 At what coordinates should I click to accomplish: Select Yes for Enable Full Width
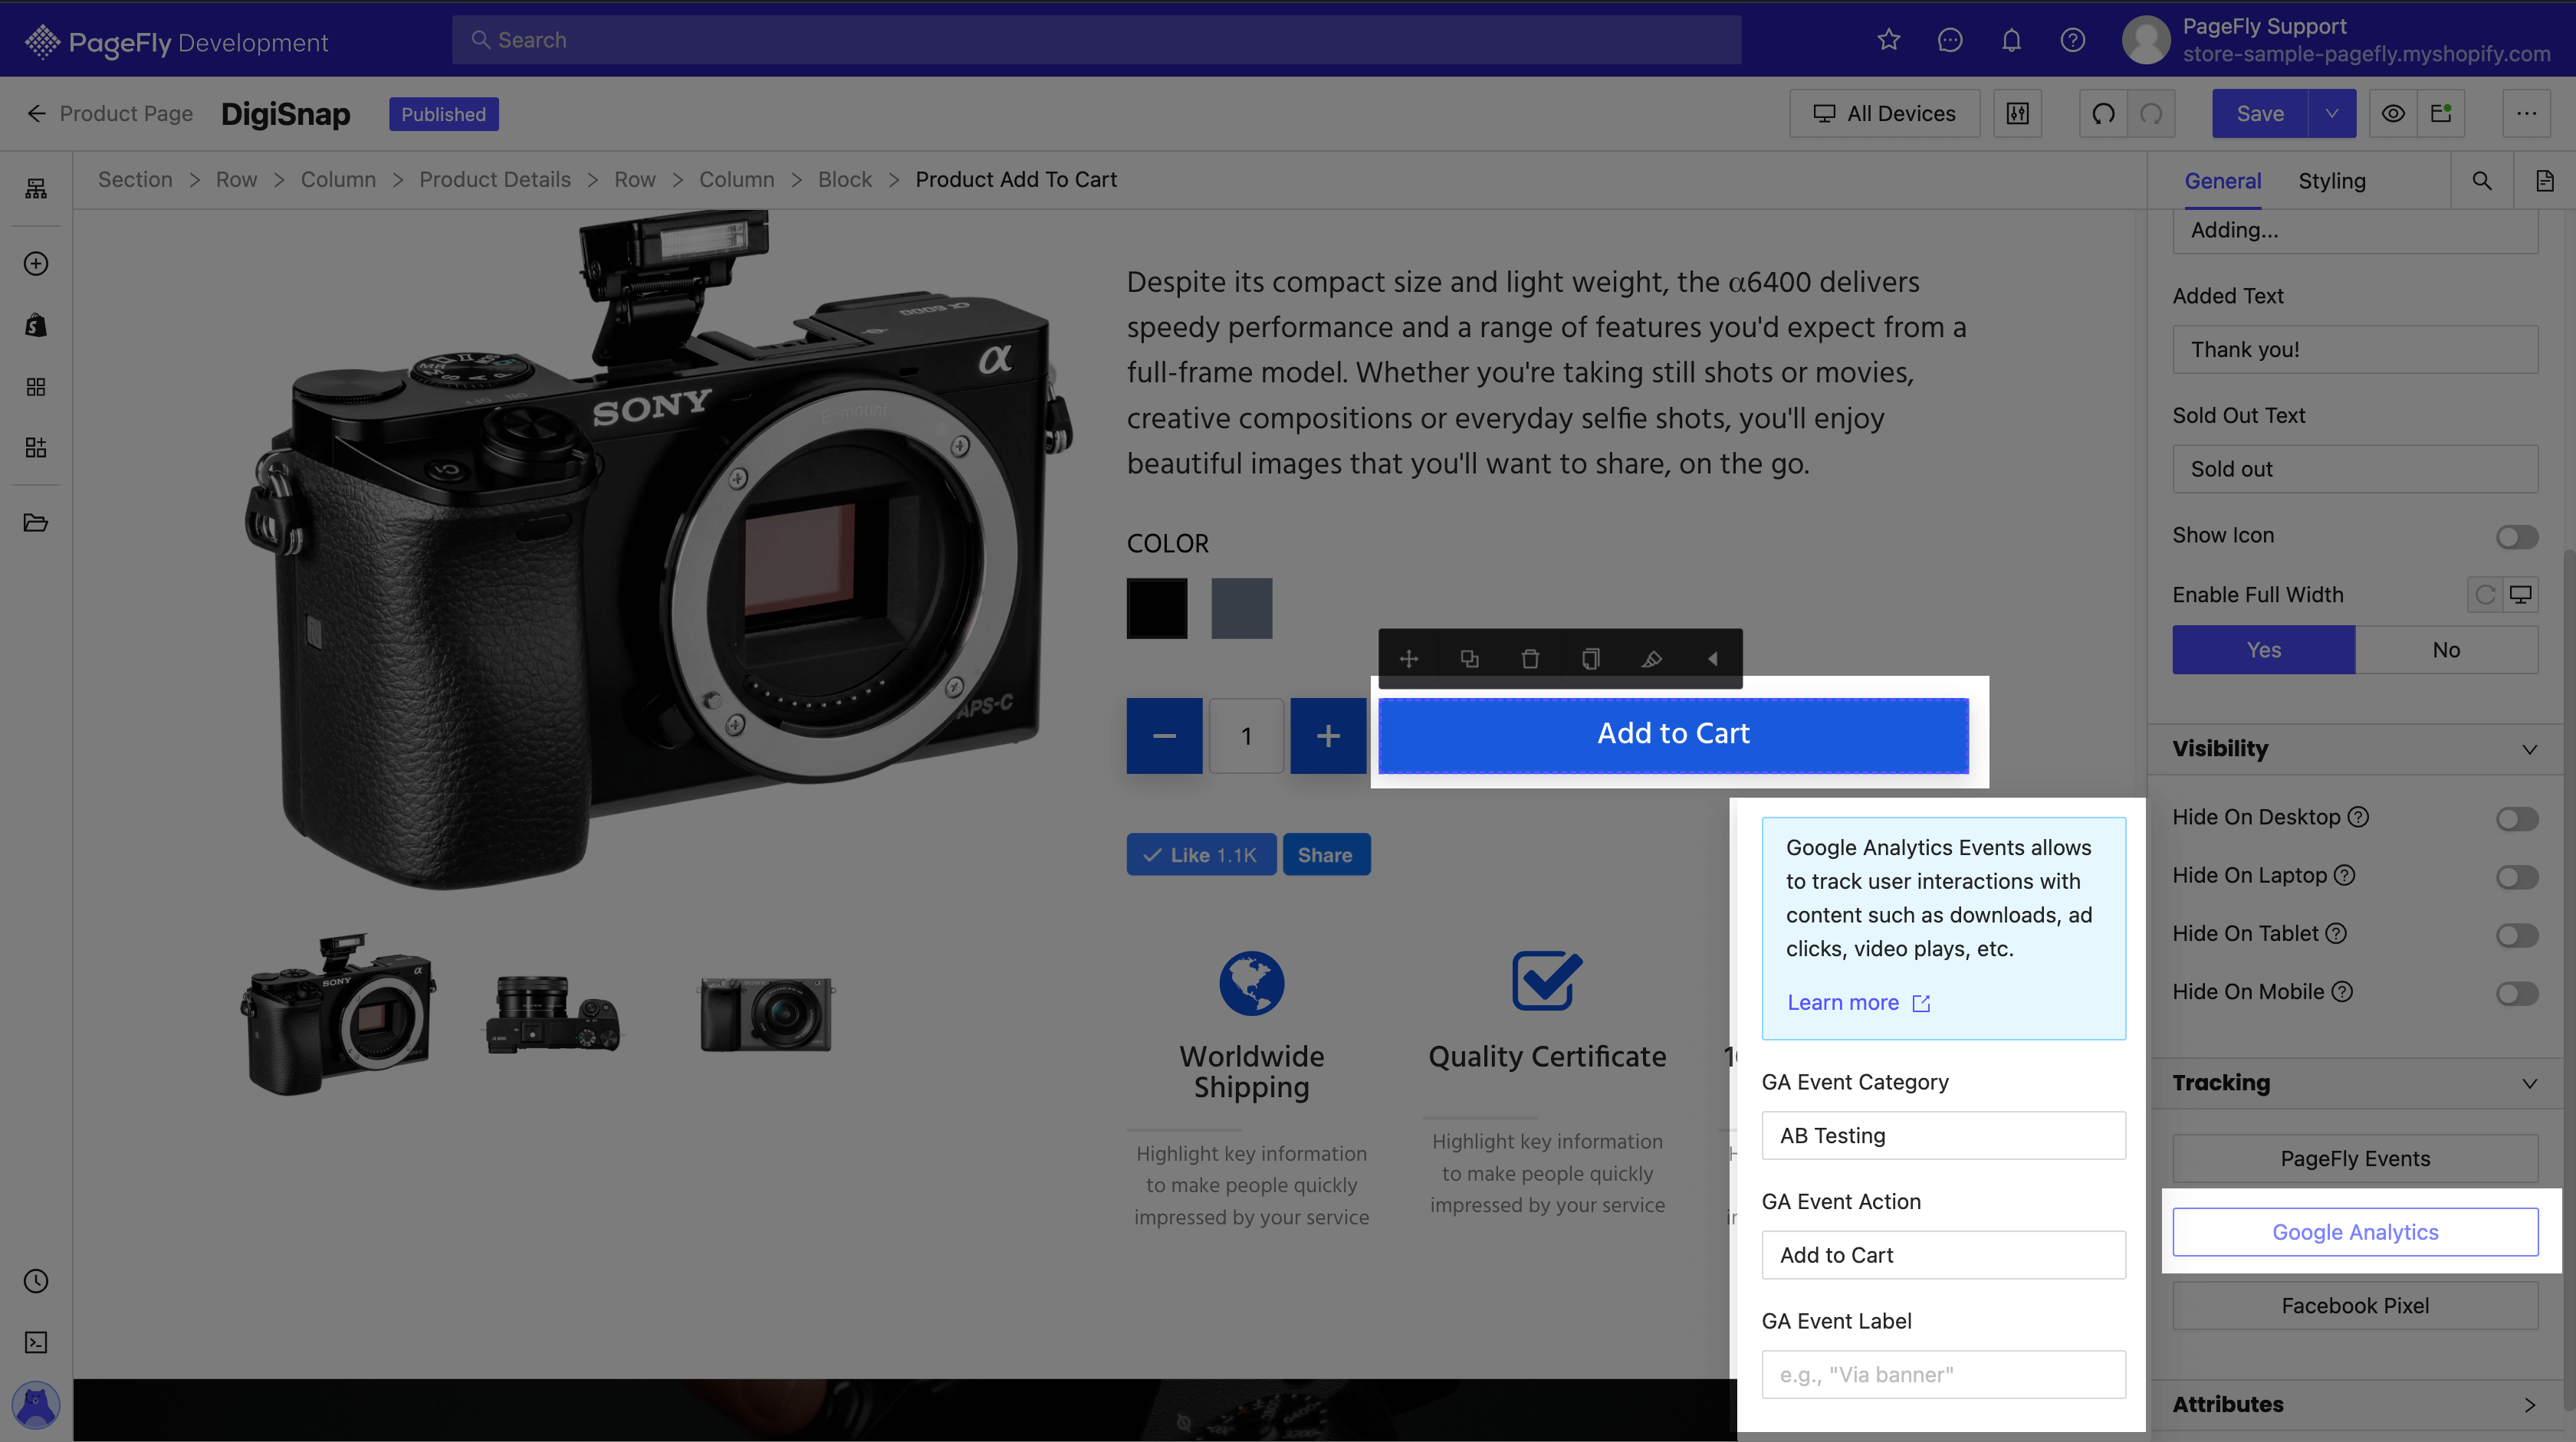tap(2264, 650)
